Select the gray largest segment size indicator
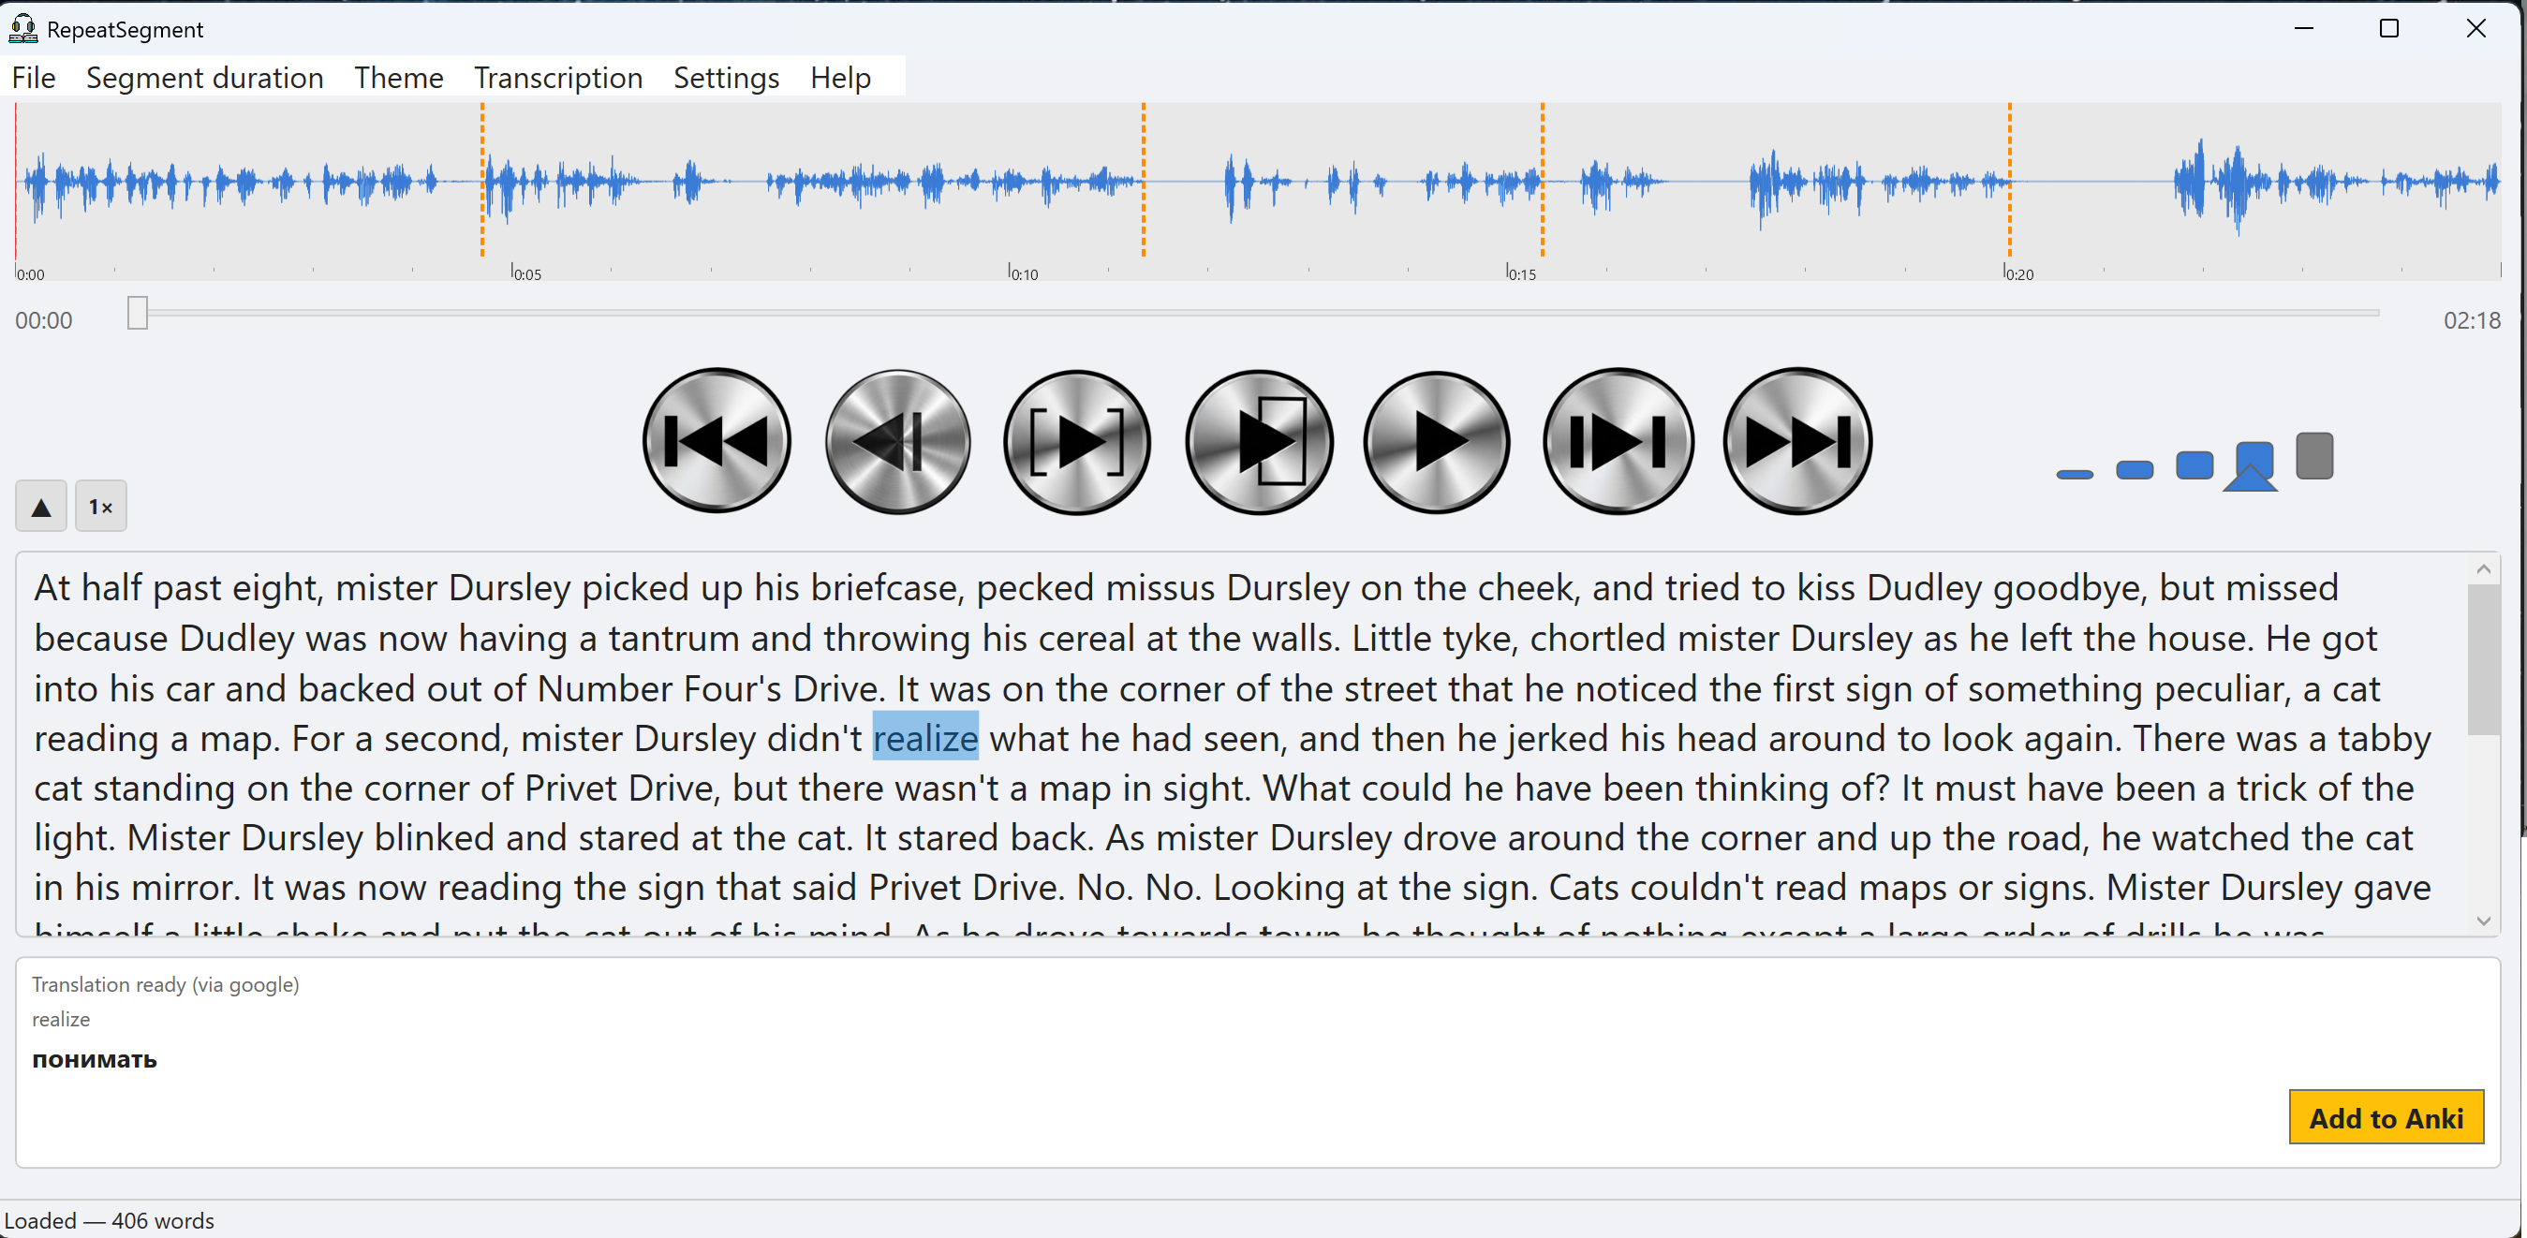This screenshot has height=1238, width=2527. (x=2314, y=456)
